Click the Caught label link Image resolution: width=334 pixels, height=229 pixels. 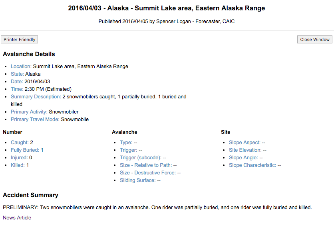coord(20,143)
